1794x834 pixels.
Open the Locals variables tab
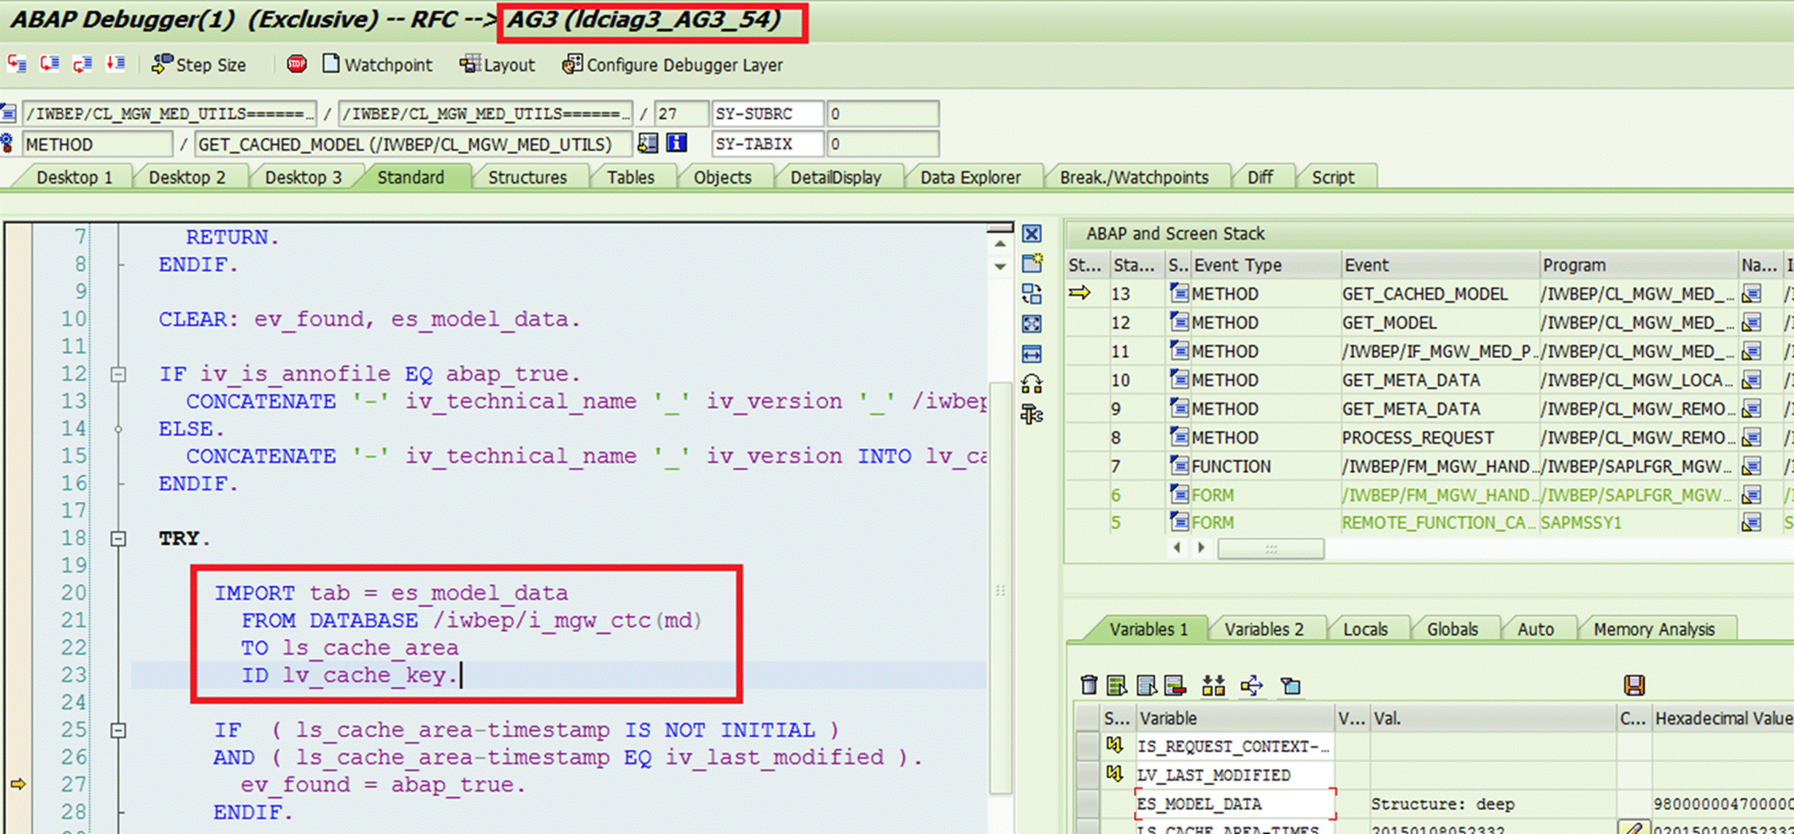(x=1365, y=629)
